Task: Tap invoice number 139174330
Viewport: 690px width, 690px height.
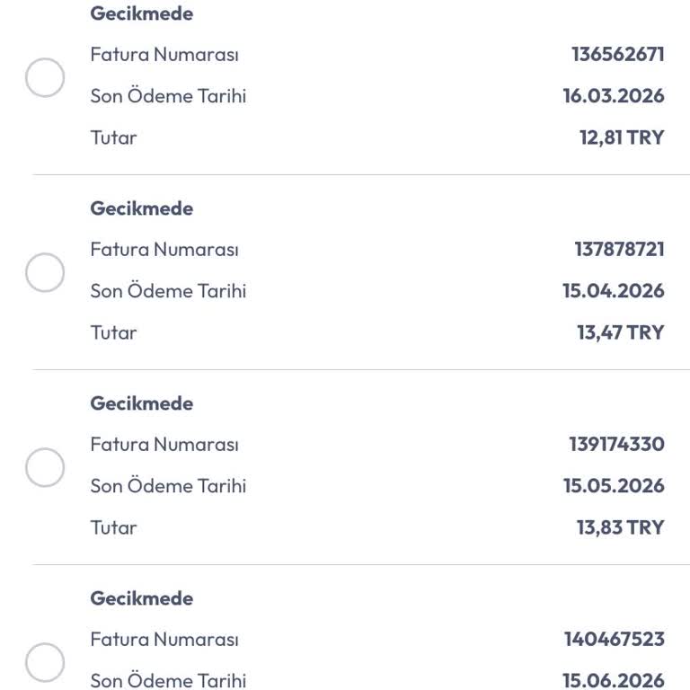Action: pyautogui.click(x=616, y=445)
